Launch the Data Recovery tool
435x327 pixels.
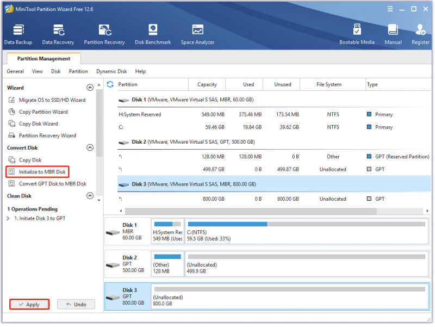tap(58, 34)
